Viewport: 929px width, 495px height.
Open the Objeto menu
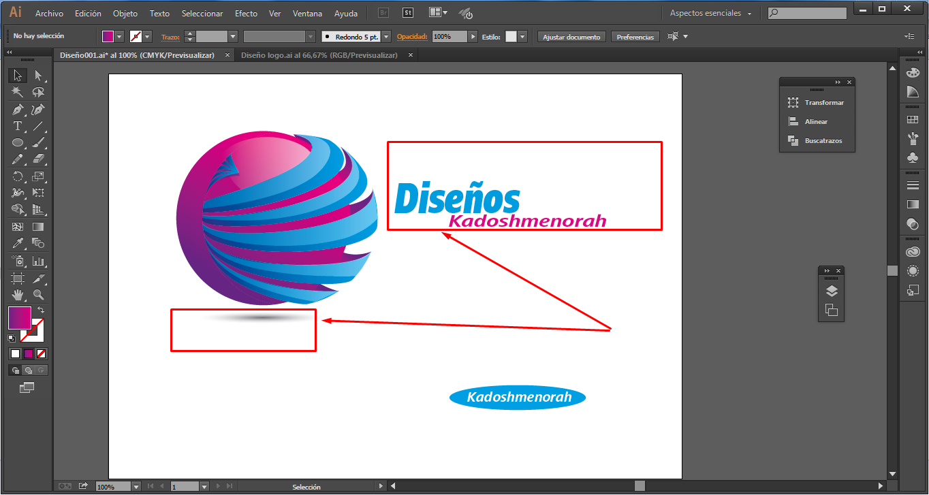click(125, 13)
